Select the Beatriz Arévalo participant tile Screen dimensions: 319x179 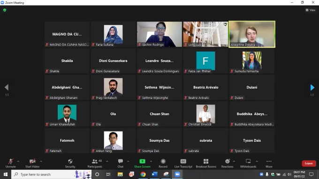click(x=205, y=88)
